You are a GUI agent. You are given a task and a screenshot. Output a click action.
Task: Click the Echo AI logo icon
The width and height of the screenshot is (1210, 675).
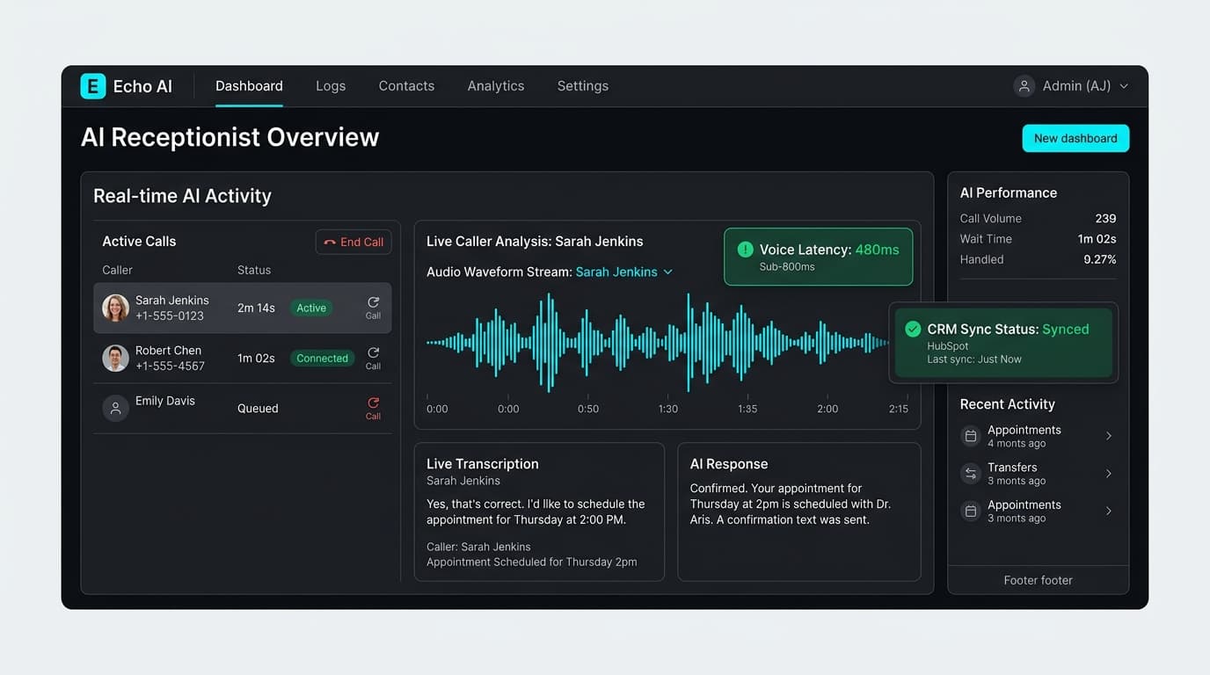[x=93, y=86]
